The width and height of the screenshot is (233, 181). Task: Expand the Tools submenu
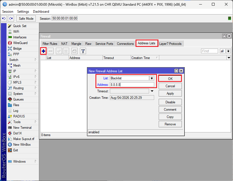(x=23, y=122)
